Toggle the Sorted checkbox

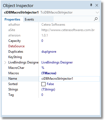pos(43,84)
